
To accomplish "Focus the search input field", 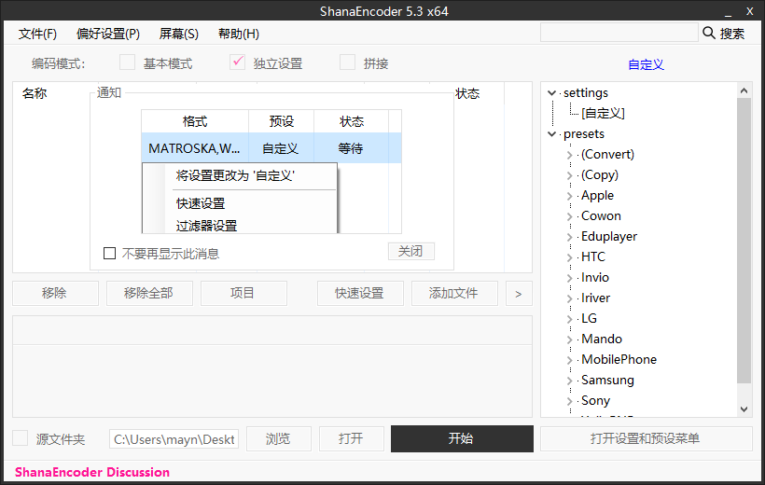I will click(619, 33).
